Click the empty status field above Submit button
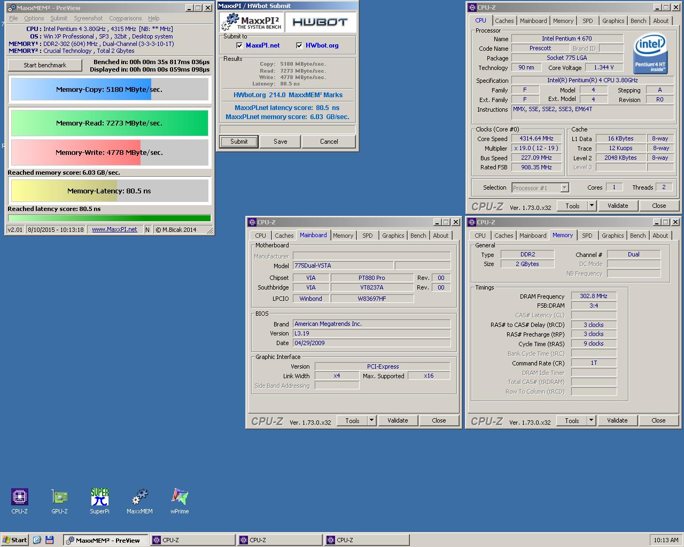The height and width of the screenshot is (547, 684). point(287,129)
